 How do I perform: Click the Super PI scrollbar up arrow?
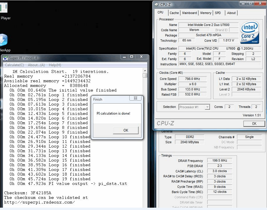point(145,71)
